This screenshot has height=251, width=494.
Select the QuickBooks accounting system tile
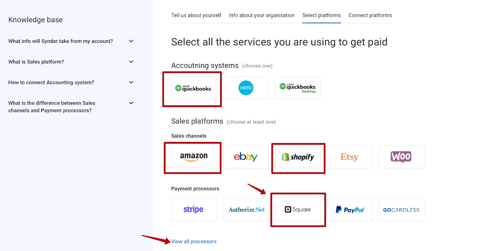tap(194, 88)
